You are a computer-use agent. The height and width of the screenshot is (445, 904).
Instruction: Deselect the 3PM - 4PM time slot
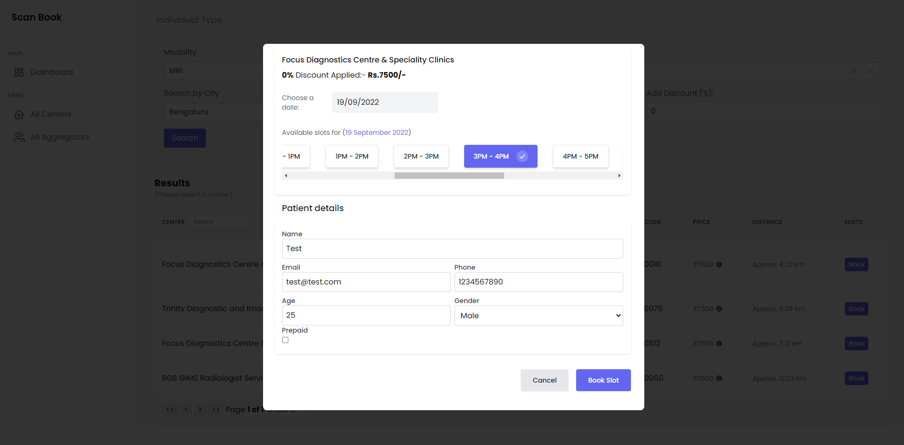click(x=500, y=156)
